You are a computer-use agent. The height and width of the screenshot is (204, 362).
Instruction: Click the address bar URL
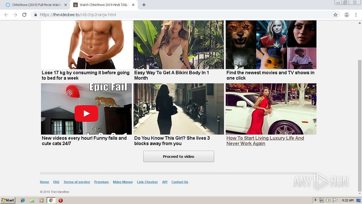(78, 15)
